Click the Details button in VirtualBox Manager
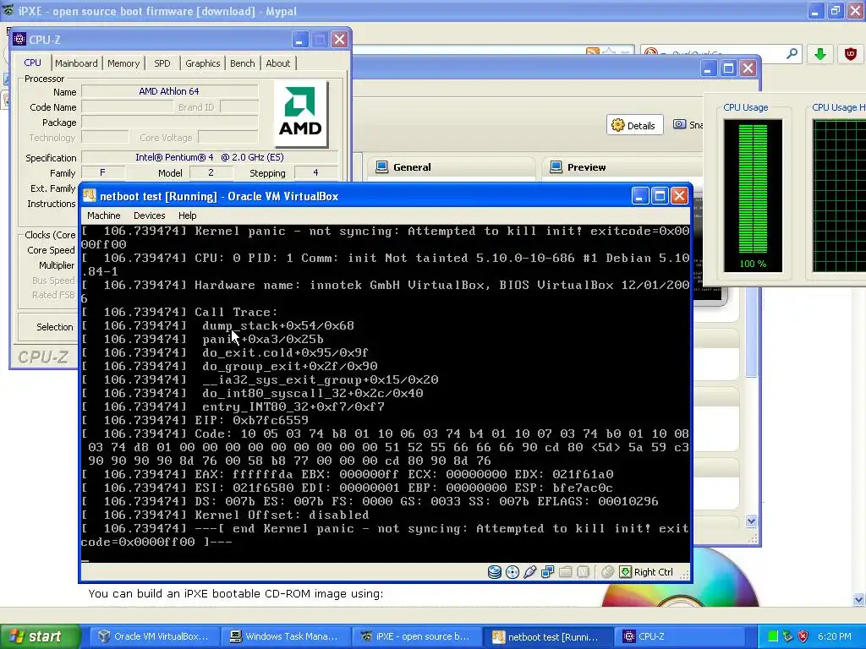This screenshot has height=649, width=866. [x=634, y=125]
